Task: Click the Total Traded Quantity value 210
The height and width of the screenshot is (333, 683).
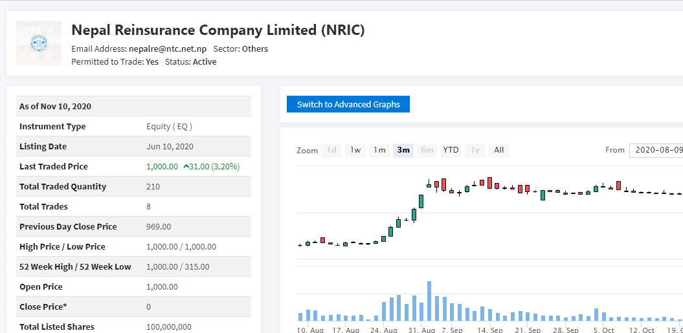Action: coord(153,187)
